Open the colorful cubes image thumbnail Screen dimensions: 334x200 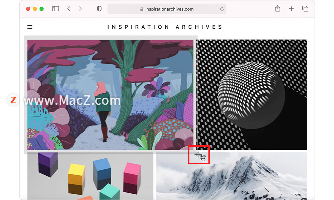[x=90, y=176]
